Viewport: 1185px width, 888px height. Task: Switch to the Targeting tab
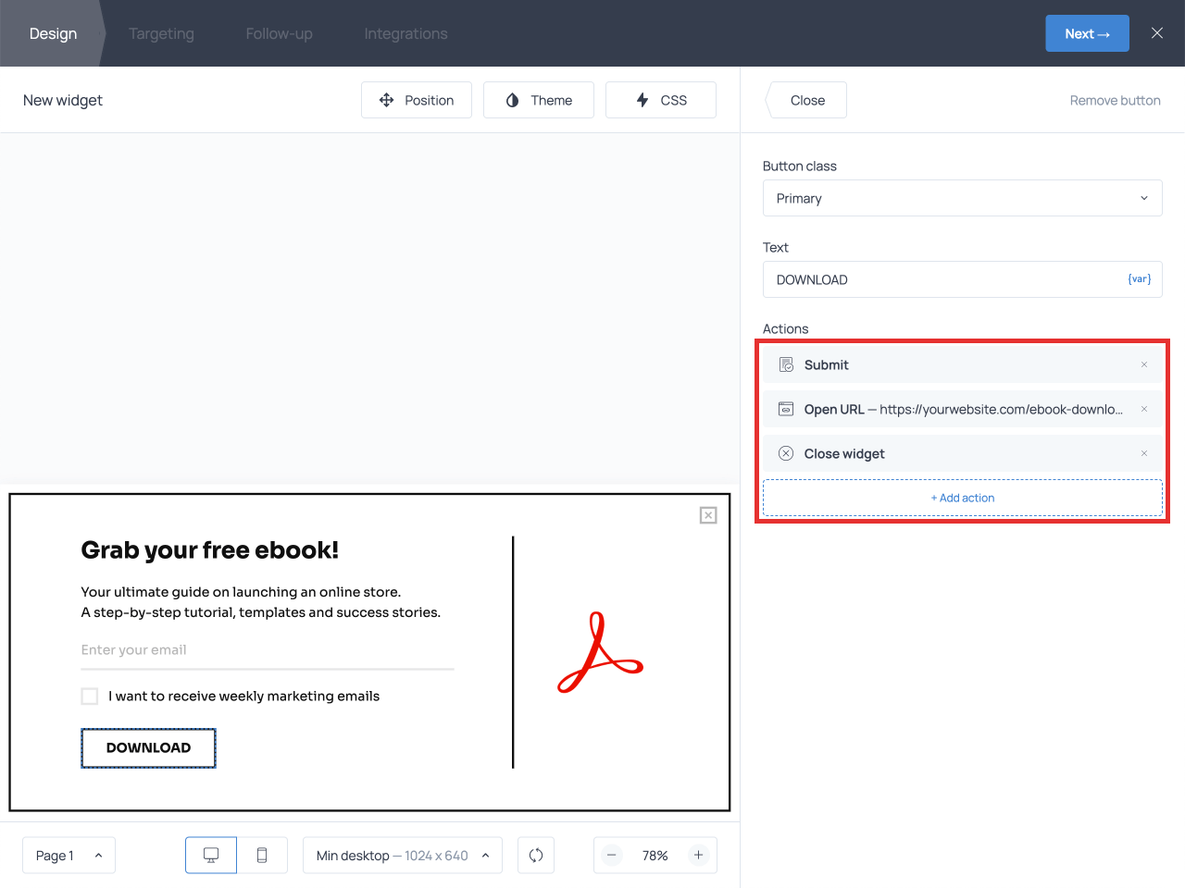161,33
